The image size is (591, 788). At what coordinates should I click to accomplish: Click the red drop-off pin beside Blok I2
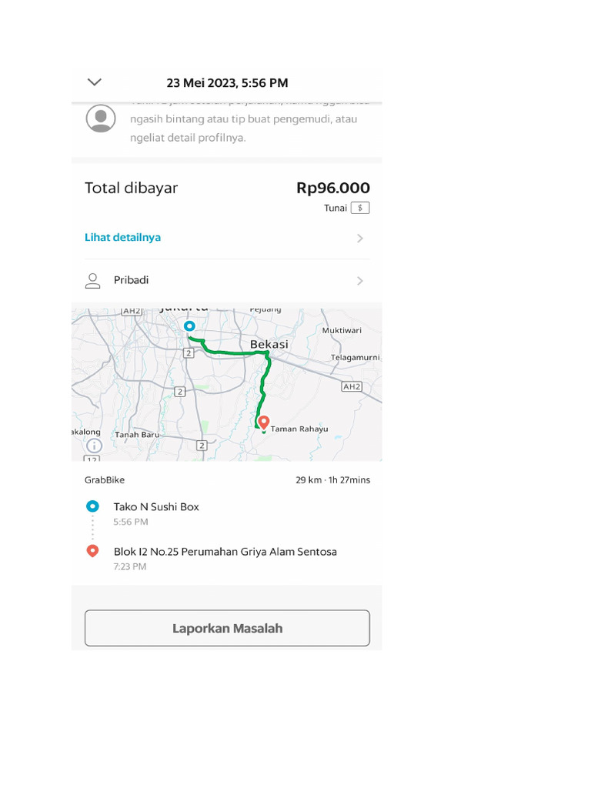click(x=92, y=551)
